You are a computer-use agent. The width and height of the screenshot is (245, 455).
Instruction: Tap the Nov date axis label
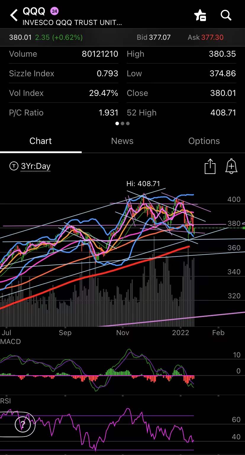click(x=122, y=332)
